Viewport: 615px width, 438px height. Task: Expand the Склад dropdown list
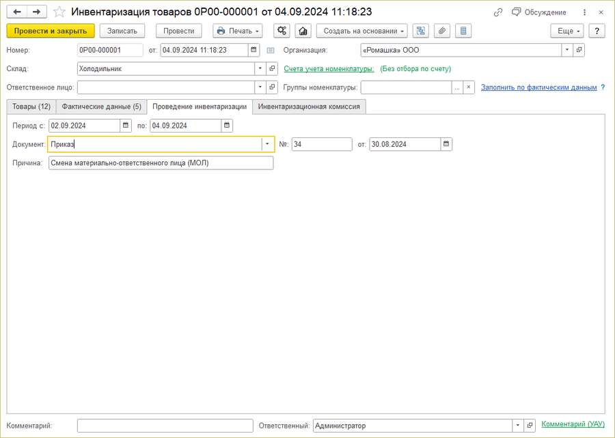(260, 68)
